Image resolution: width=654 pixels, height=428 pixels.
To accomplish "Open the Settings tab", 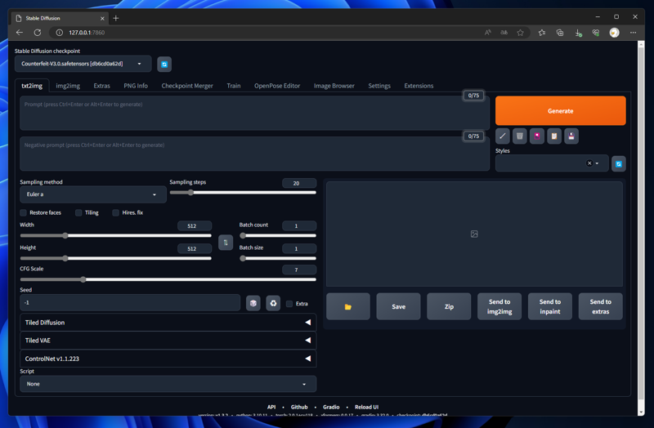I will click(379, 86).
